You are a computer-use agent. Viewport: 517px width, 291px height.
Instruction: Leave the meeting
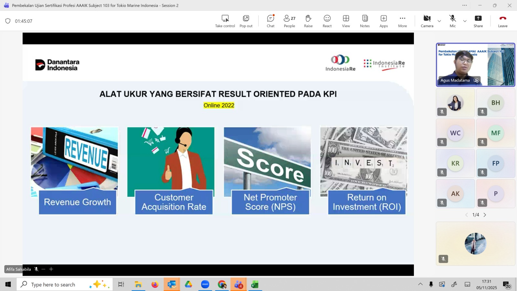tap(502, 21)
